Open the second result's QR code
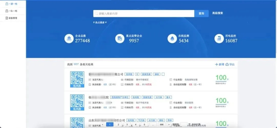Viewport: 277px width, 128px height. point(77,102)
